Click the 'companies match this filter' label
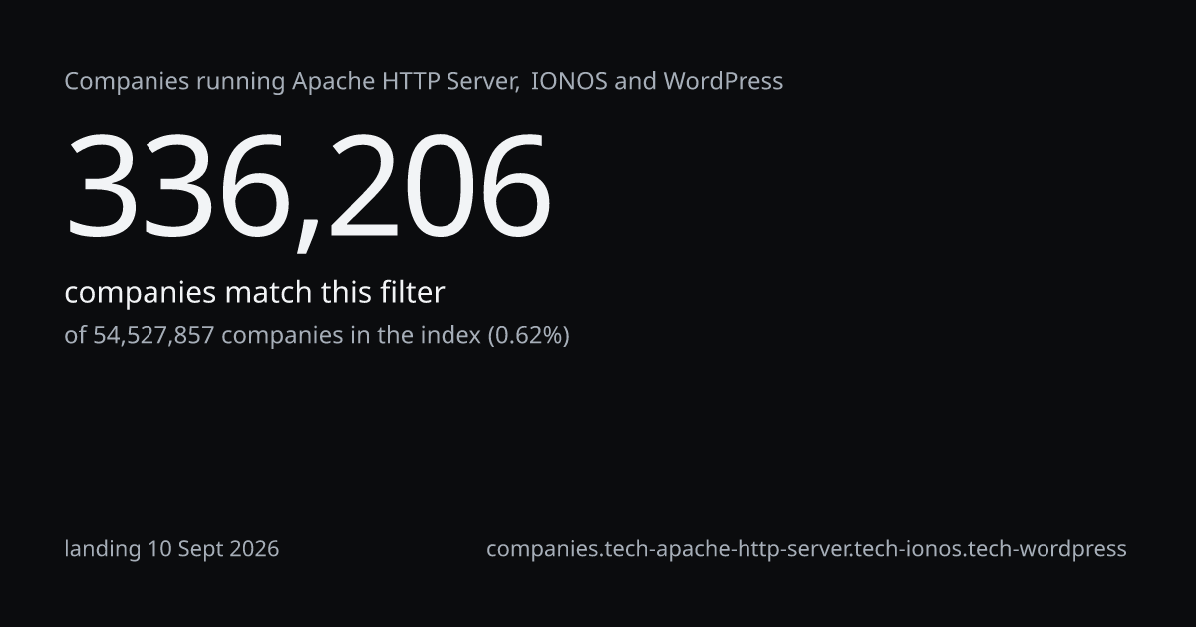1196x627 pixels. (254, 293)
